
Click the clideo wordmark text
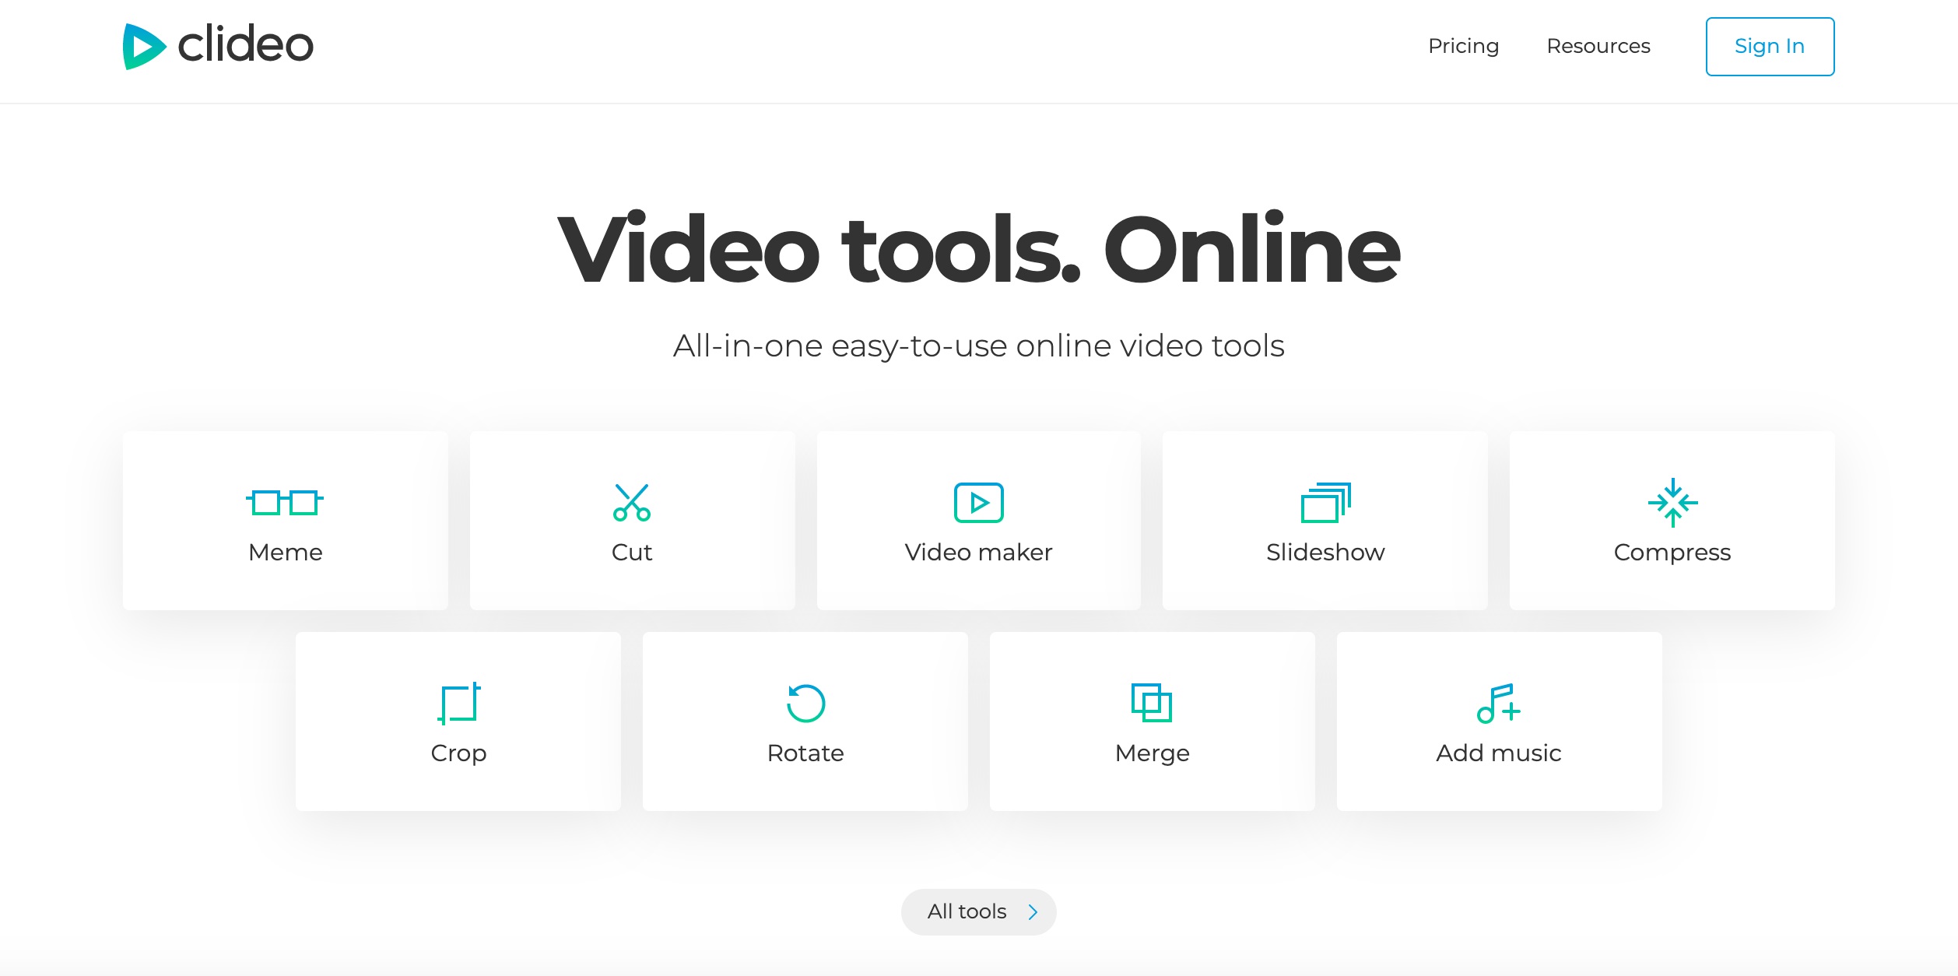pos(245,44)
